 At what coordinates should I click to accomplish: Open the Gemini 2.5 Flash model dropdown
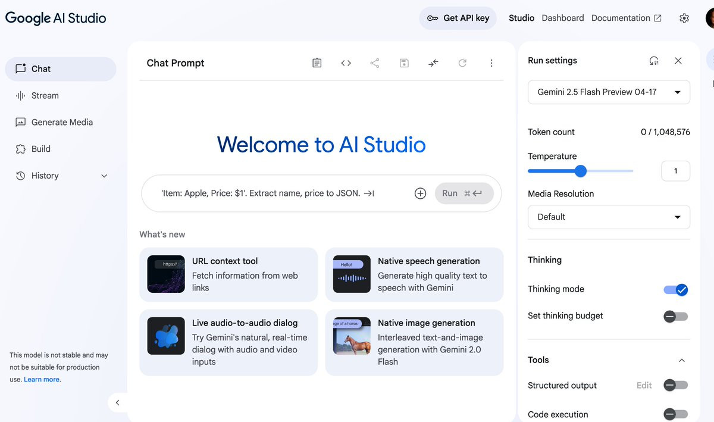pos(609,92)
